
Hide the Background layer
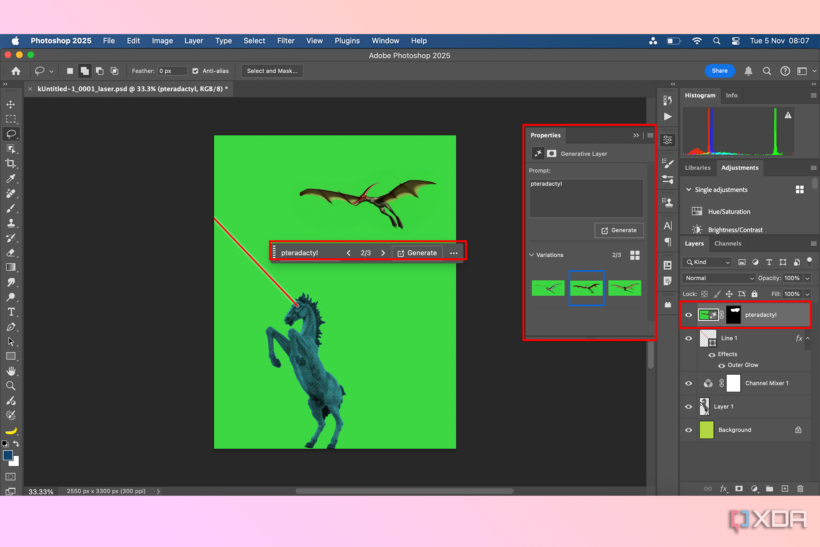(689, 430)
